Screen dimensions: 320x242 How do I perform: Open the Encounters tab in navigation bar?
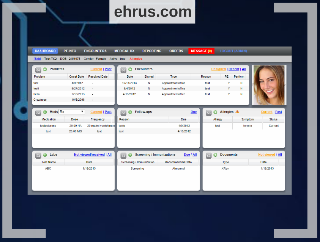95,51
